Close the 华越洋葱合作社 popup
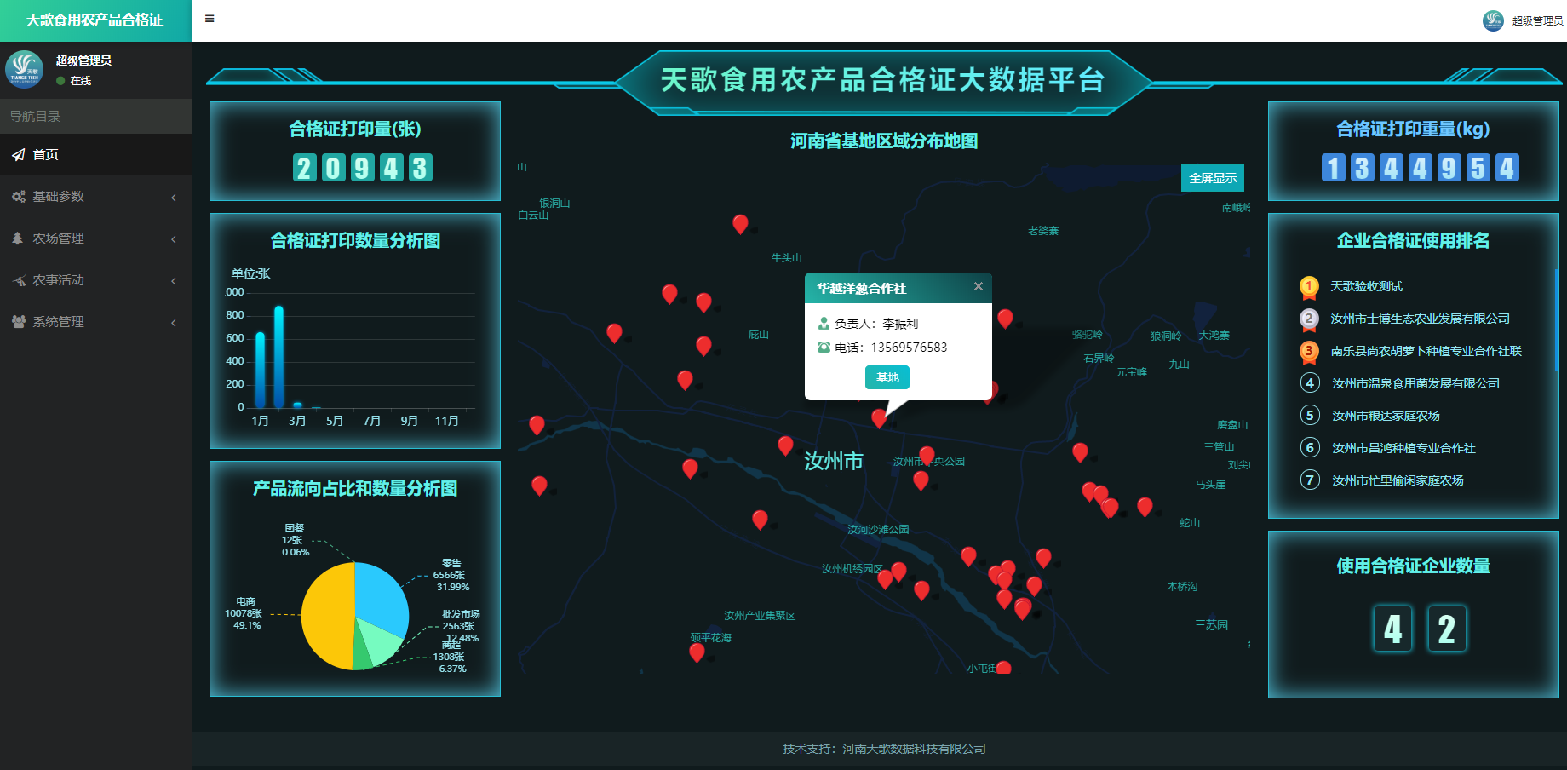The image size is (1567, 770). 979,286
